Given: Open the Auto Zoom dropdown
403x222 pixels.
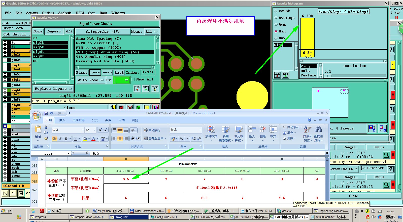Looking at the screenshot, I should click(x=91, y=80).
